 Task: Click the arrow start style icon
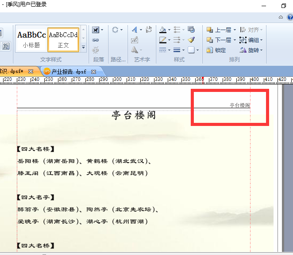(x=177, y=30)
